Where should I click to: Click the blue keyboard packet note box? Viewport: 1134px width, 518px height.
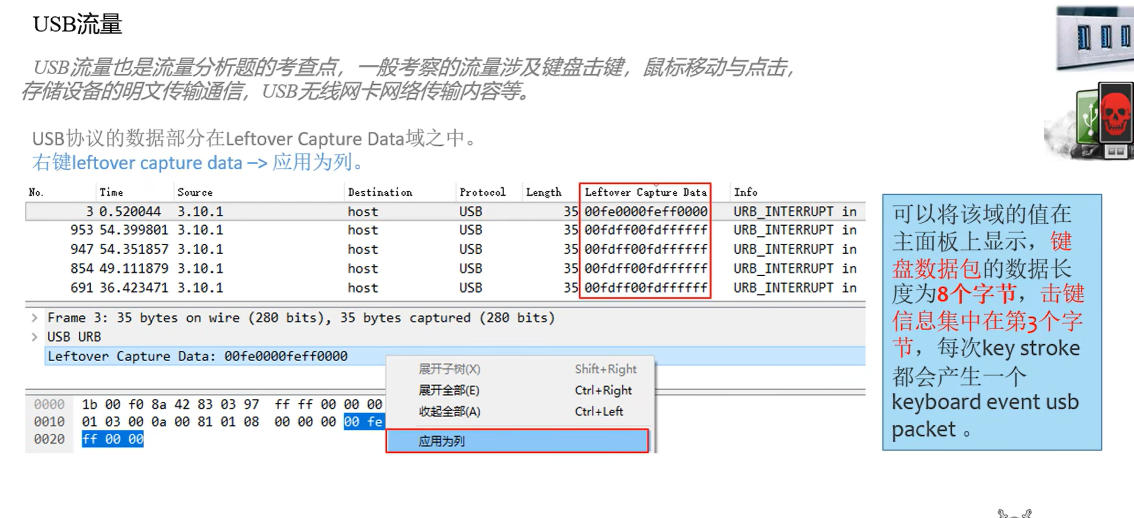click(x=992, y=322)
